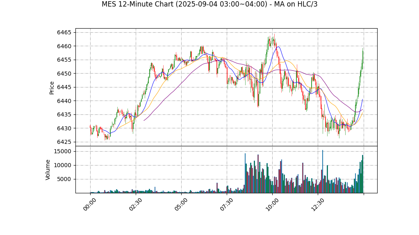
Task: Click the "Volume" axis label
Action: (x=48, y=170)
